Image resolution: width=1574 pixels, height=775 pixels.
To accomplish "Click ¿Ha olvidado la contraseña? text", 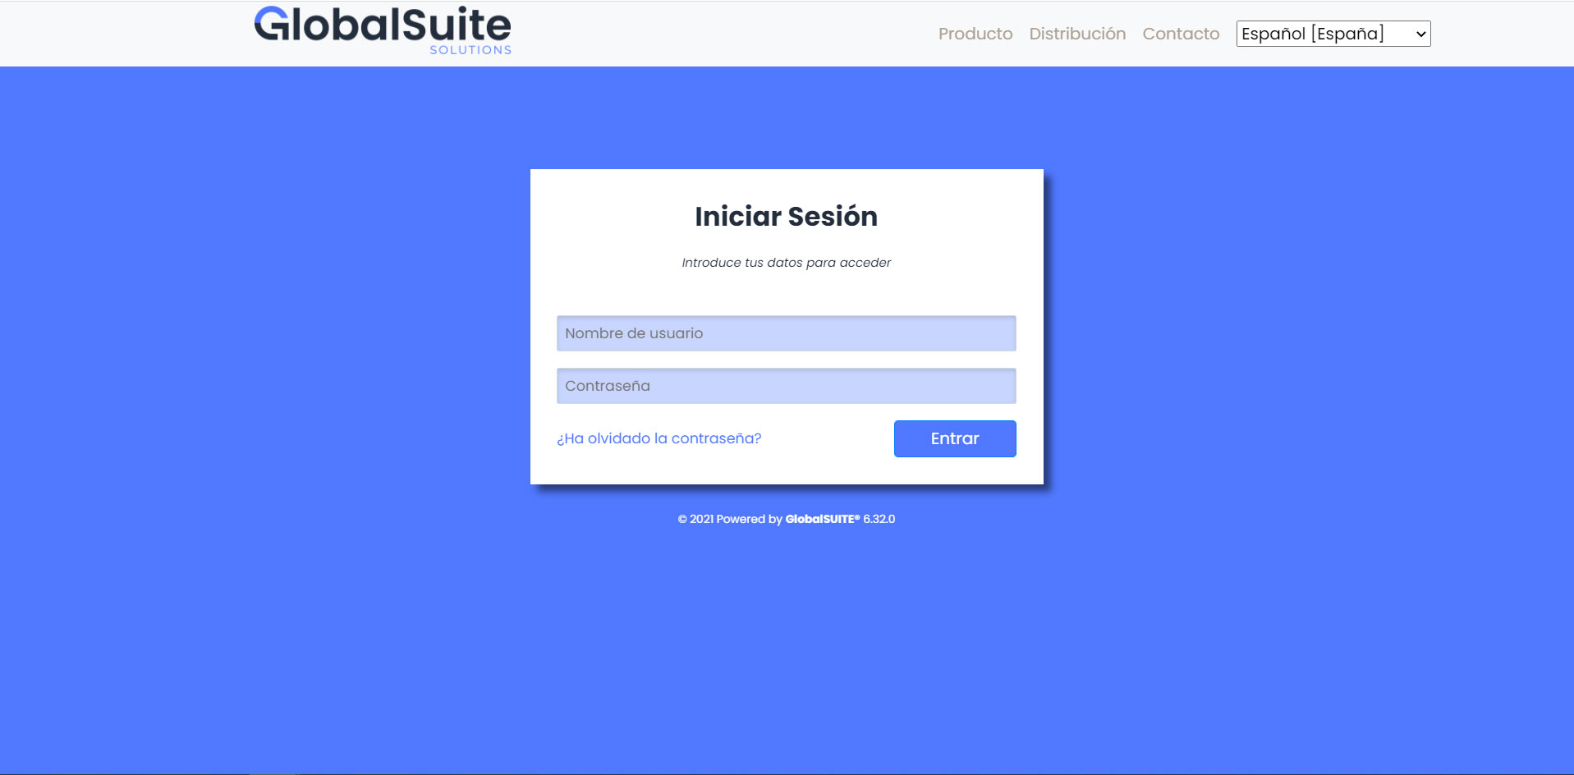I will 659,438.
